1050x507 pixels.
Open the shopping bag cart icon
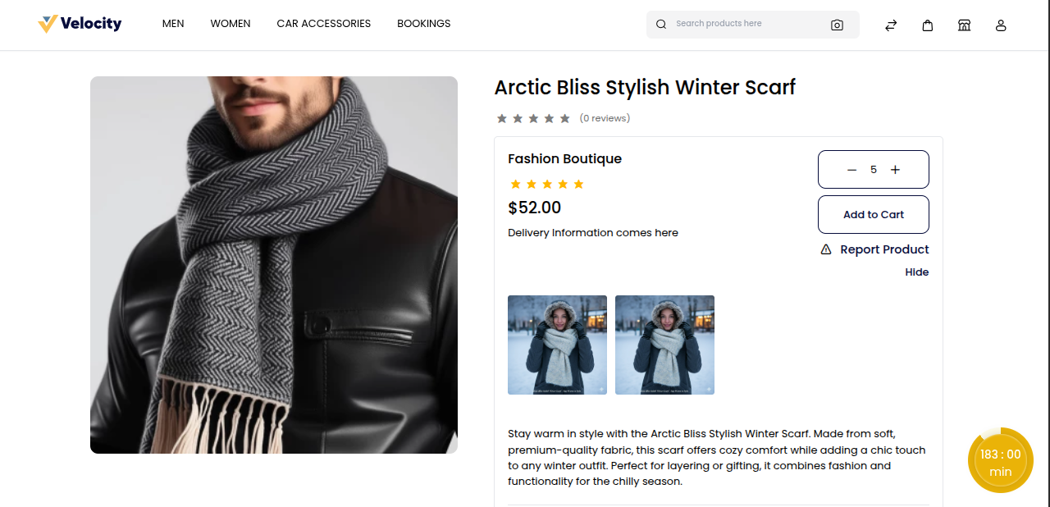[x=928, y=25]
